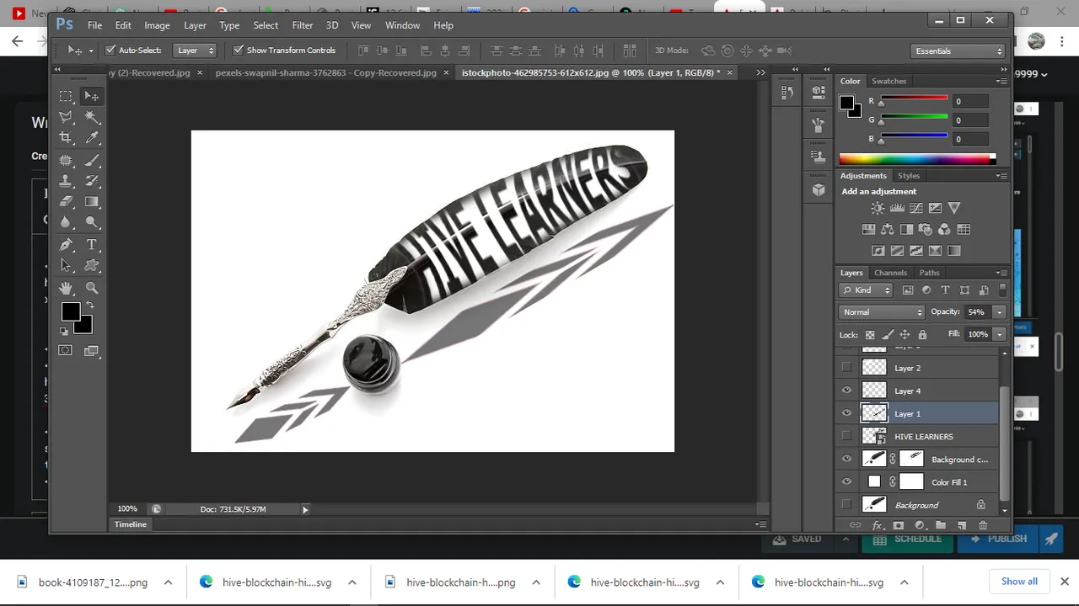Select the Crop tool
The width and height of the screenshot is (1079, 606).
pos(66,138)
